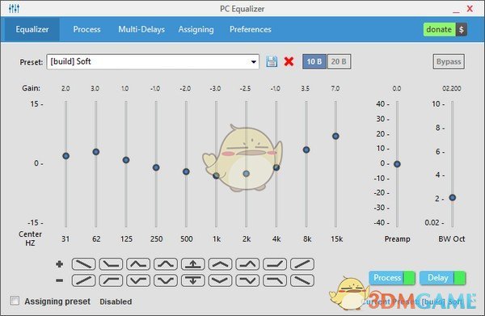Click the 8k band slider handle
This screenshot has height=316, width=485.
[306, 150]
